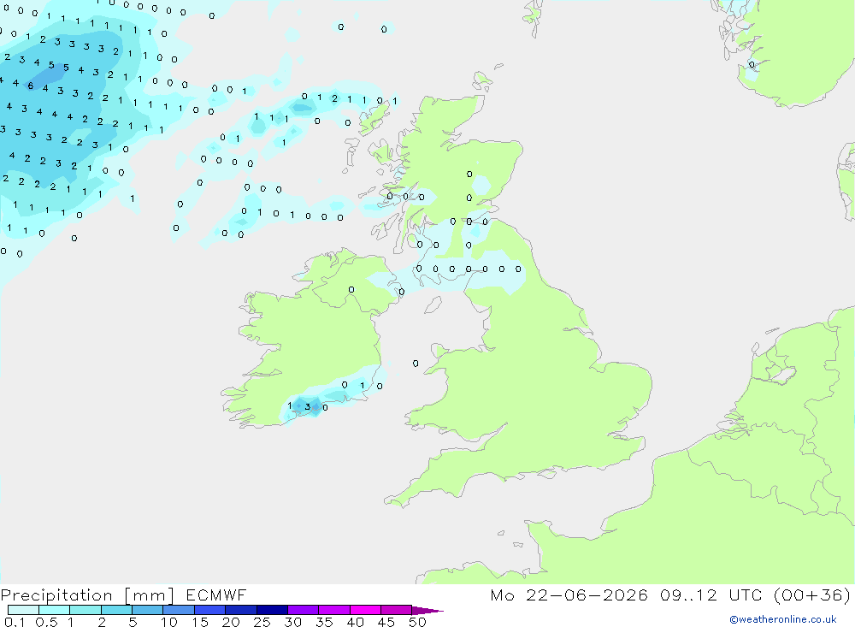Pick the 5–10 mm blue legend swatch
855x627 pixels.
click(148, 610)
